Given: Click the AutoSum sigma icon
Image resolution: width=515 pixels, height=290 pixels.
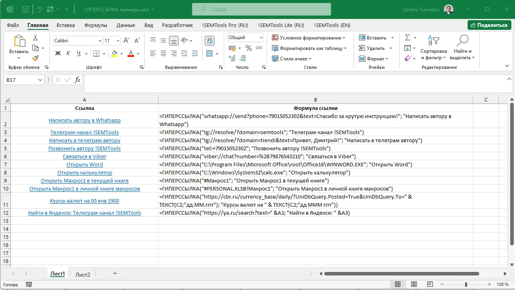Looking at the screenshot, I should pyautogui.click(x=408, y=37).
